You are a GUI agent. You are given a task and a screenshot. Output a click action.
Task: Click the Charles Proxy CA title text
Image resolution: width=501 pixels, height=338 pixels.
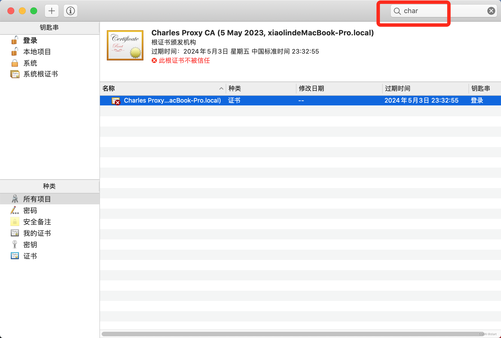[262, 33]
